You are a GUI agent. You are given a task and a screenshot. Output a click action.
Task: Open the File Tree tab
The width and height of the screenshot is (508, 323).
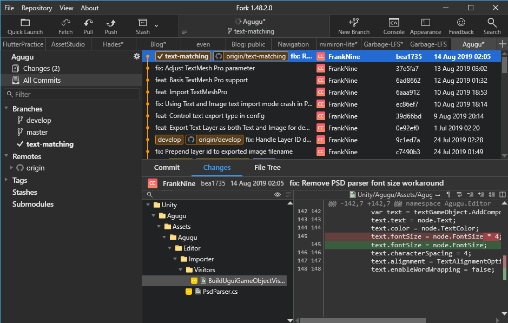pos(267,168)
